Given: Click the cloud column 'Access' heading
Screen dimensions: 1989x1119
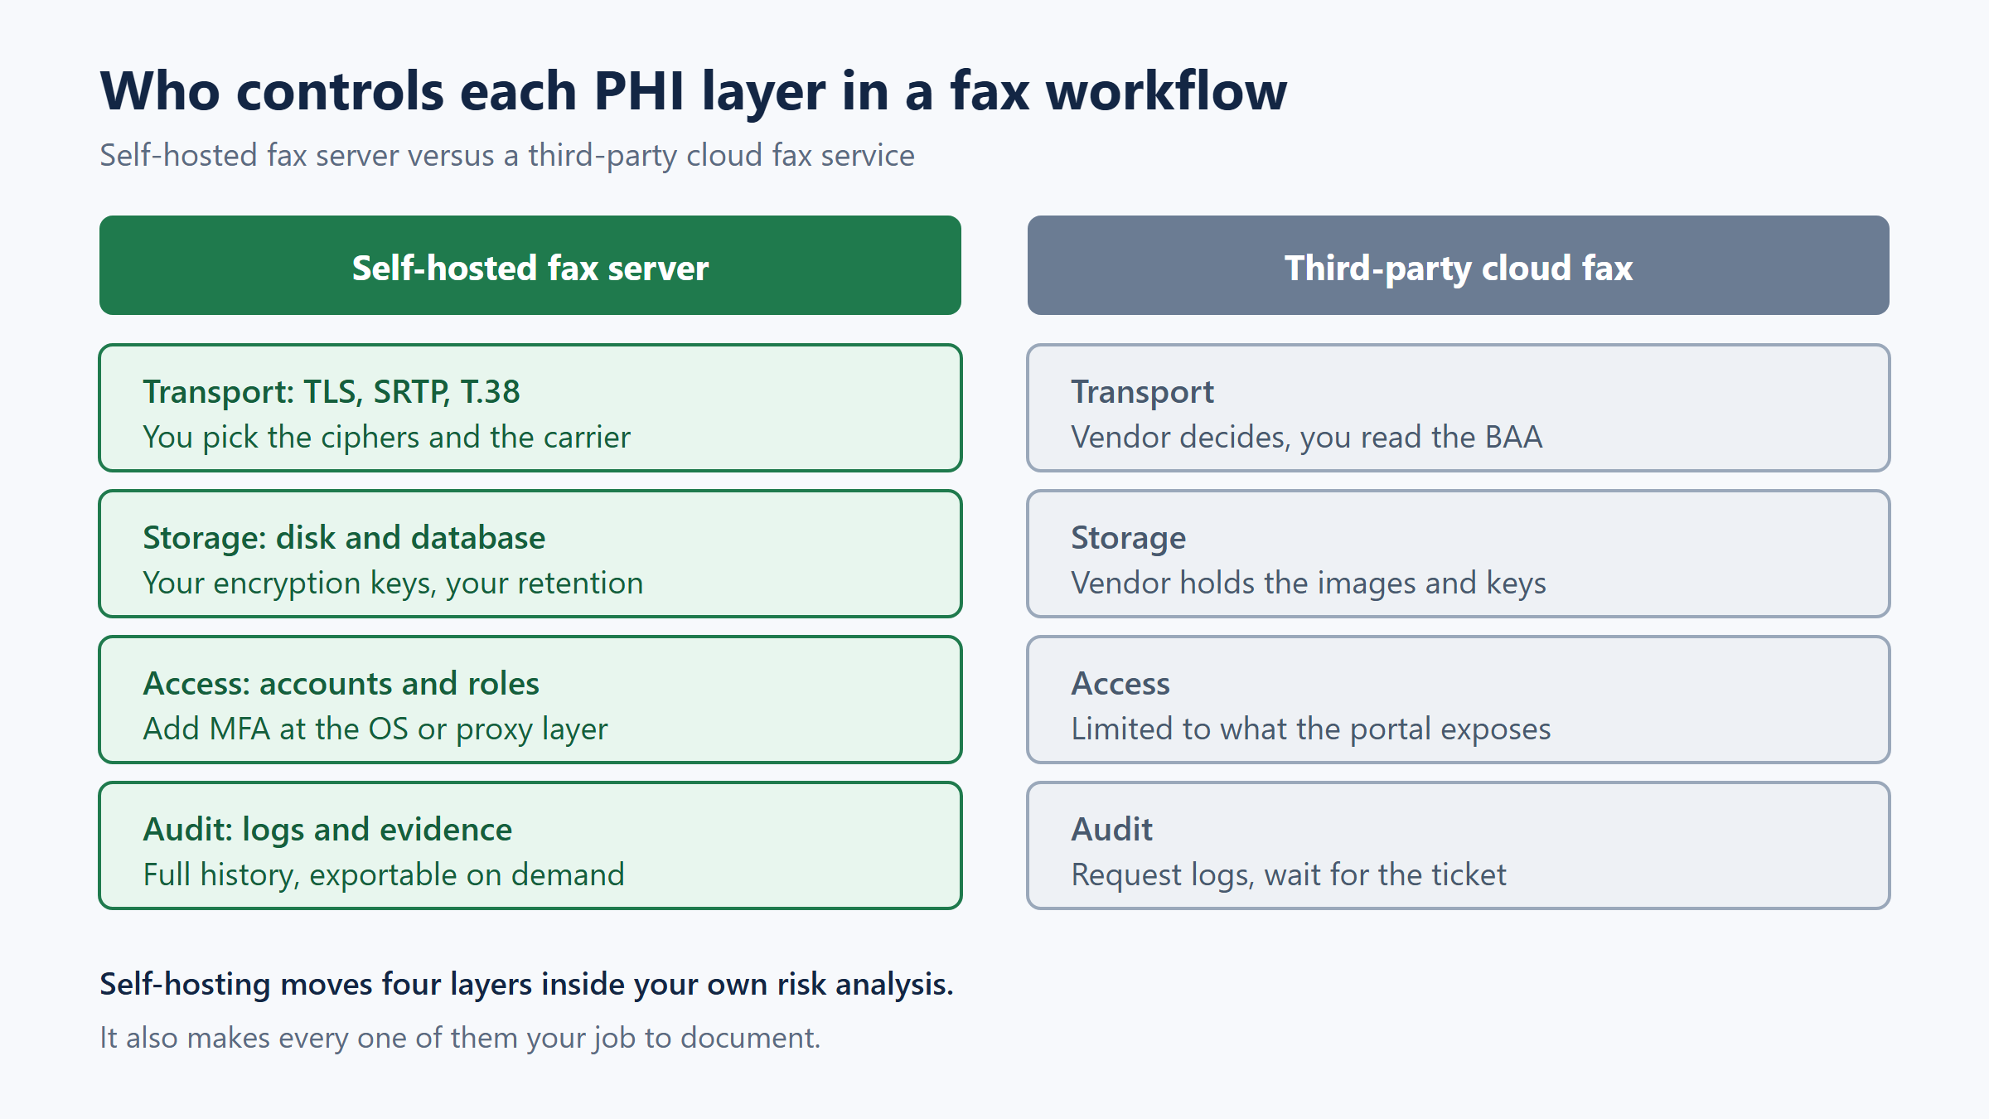Looking at the screenshot, I should [1120, 684].
